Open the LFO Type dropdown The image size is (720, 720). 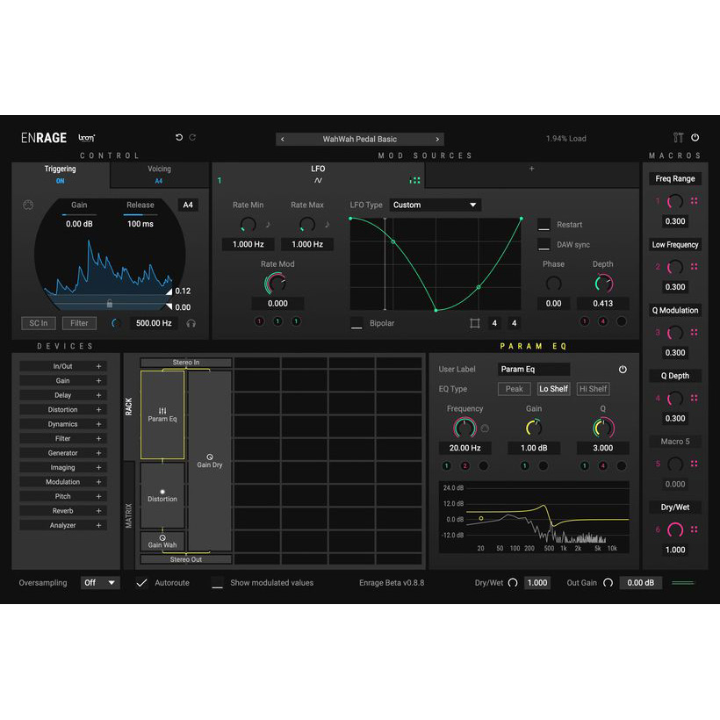coord(435,205)
